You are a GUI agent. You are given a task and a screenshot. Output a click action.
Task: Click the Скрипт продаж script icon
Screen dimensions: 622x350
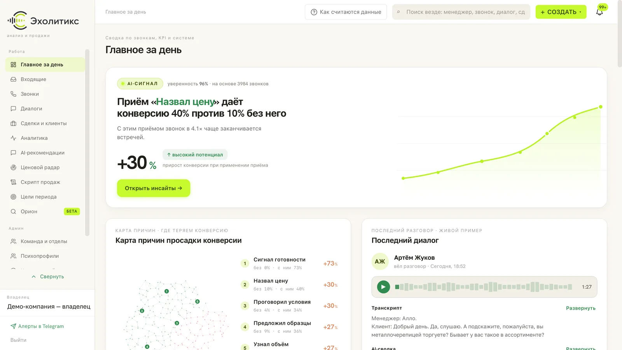coord(13,182)
